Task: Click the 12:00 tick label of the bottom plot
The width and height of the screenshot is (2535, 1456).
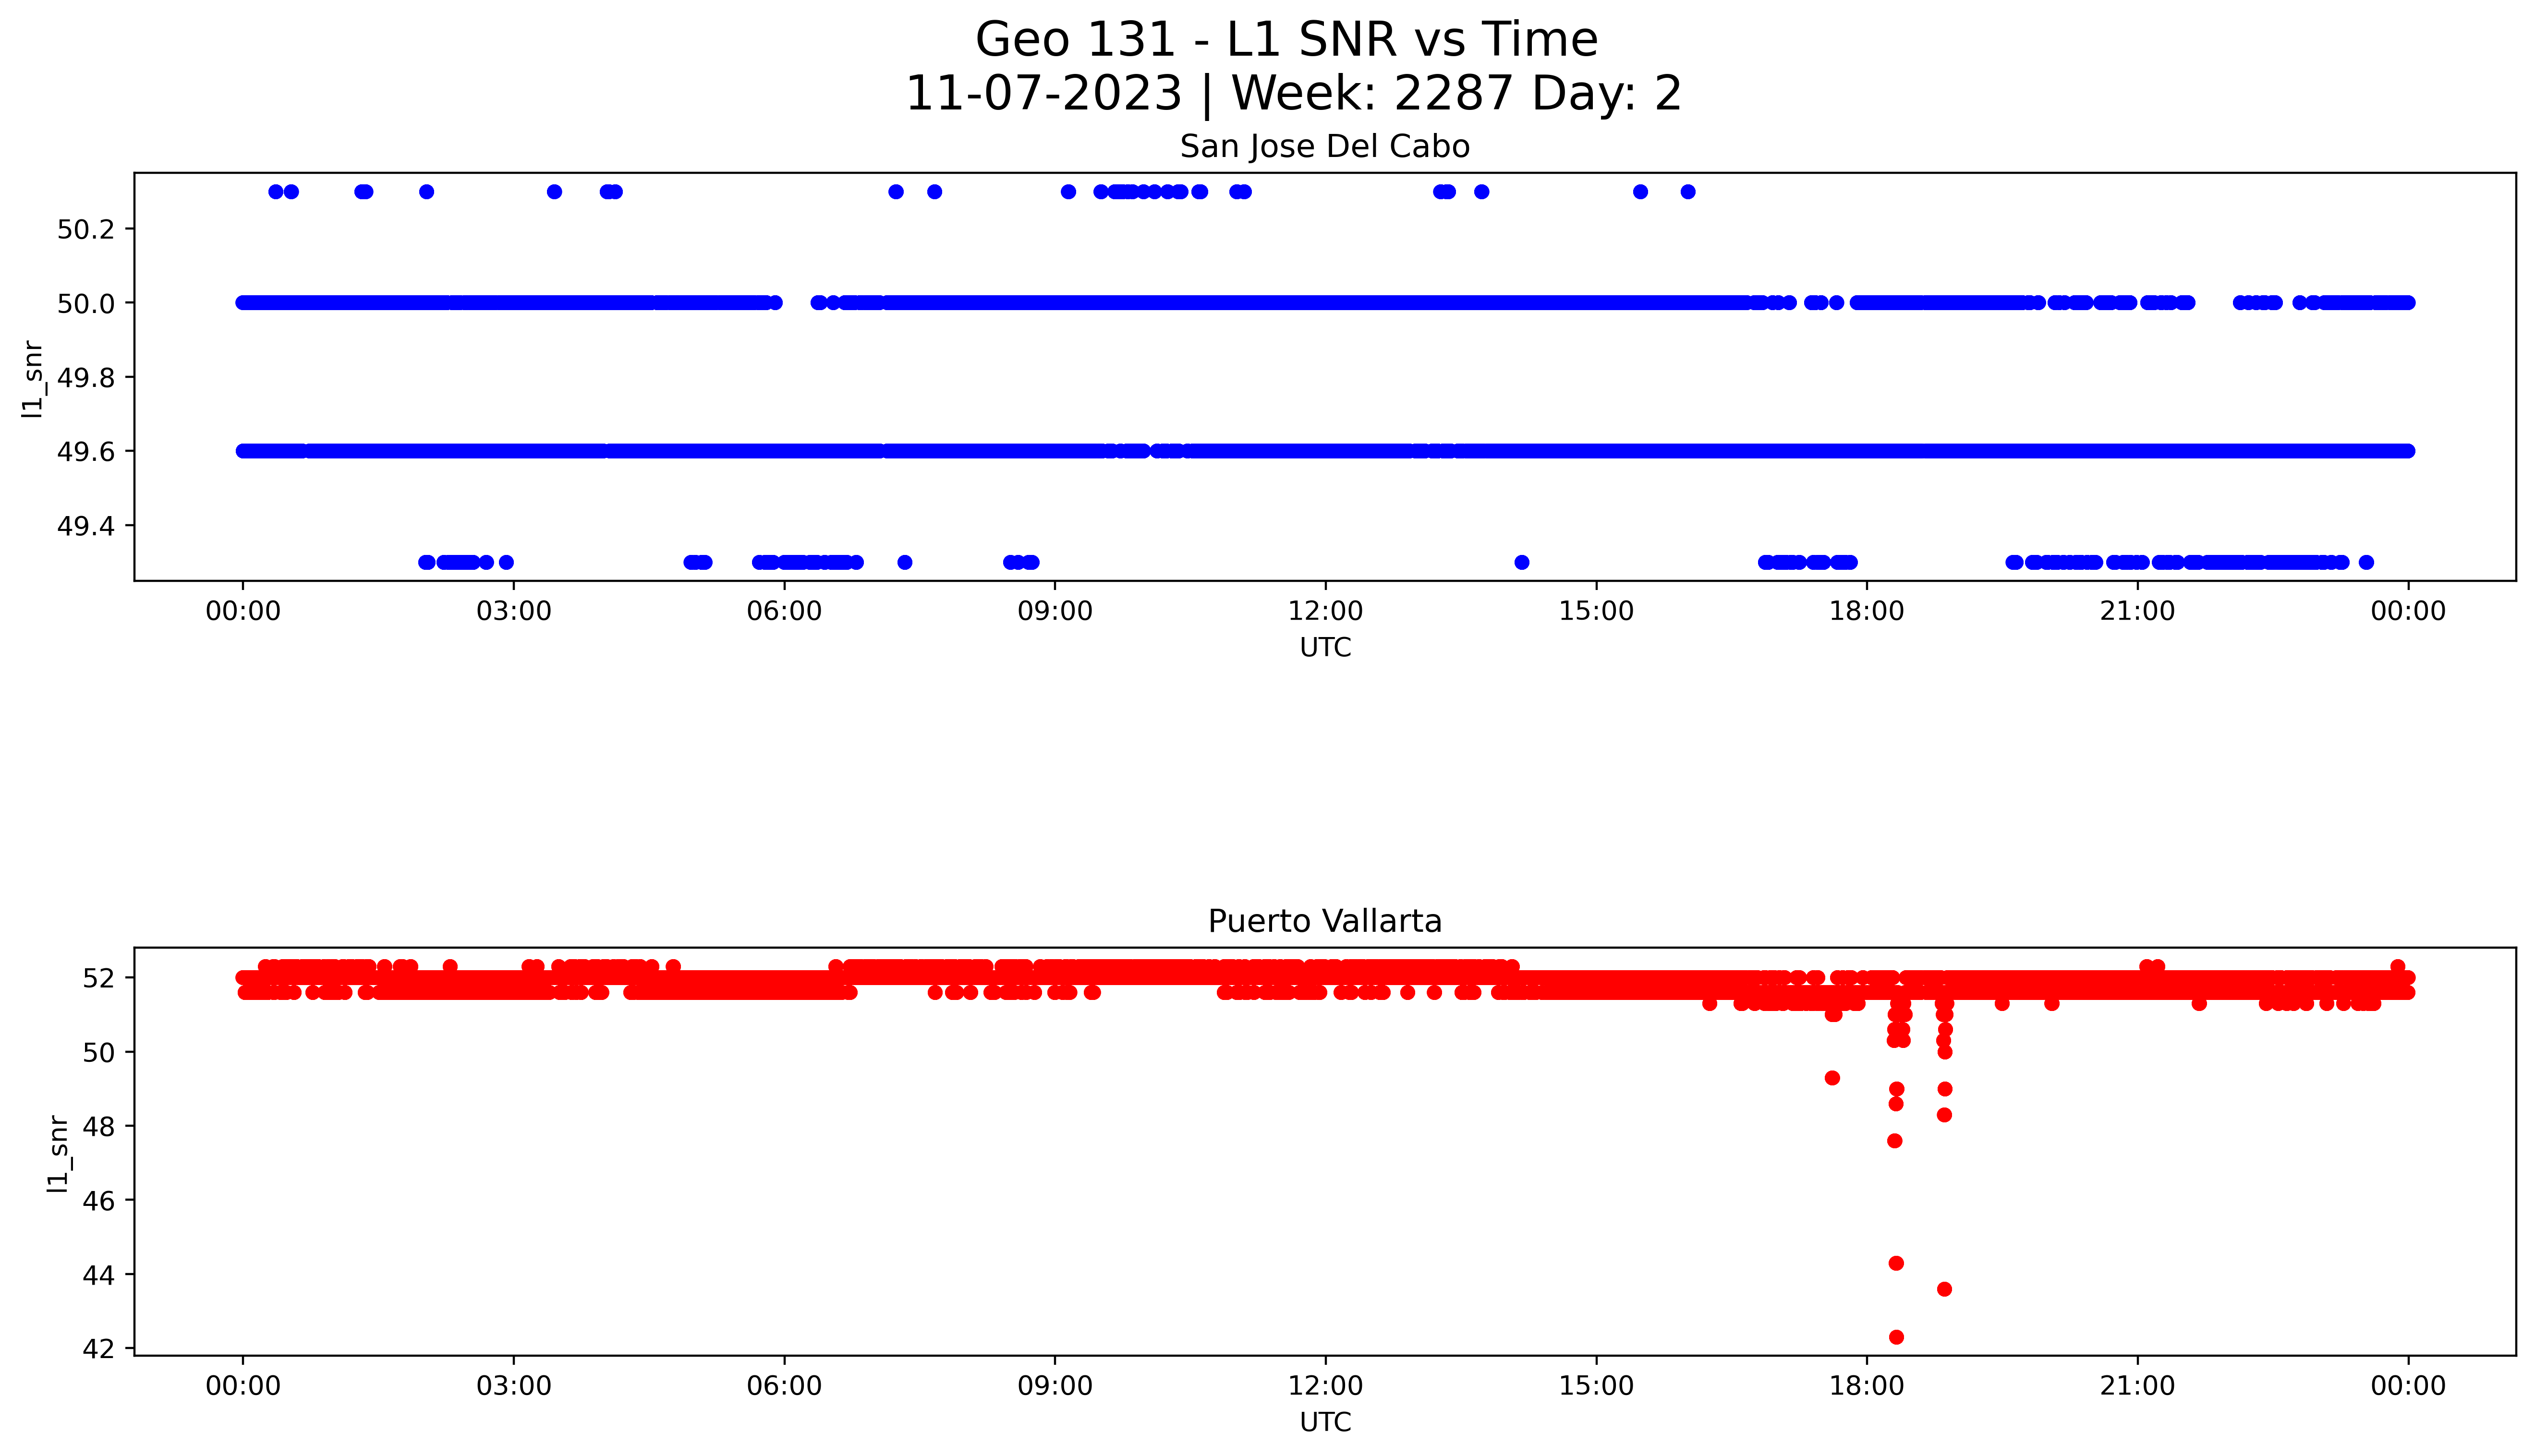Action: 1325,1386
